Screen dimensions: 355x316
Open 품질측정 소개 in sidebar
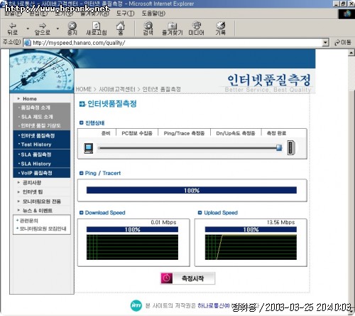(x=35, y=107)
